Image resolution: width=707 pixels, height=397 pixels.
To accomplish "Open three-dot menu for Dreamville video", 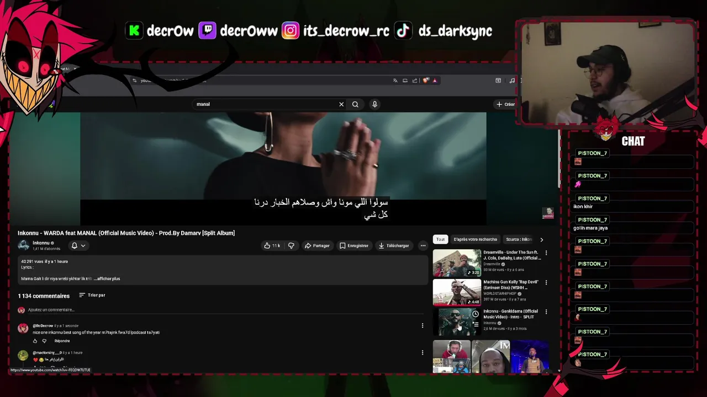I will 546,253.
